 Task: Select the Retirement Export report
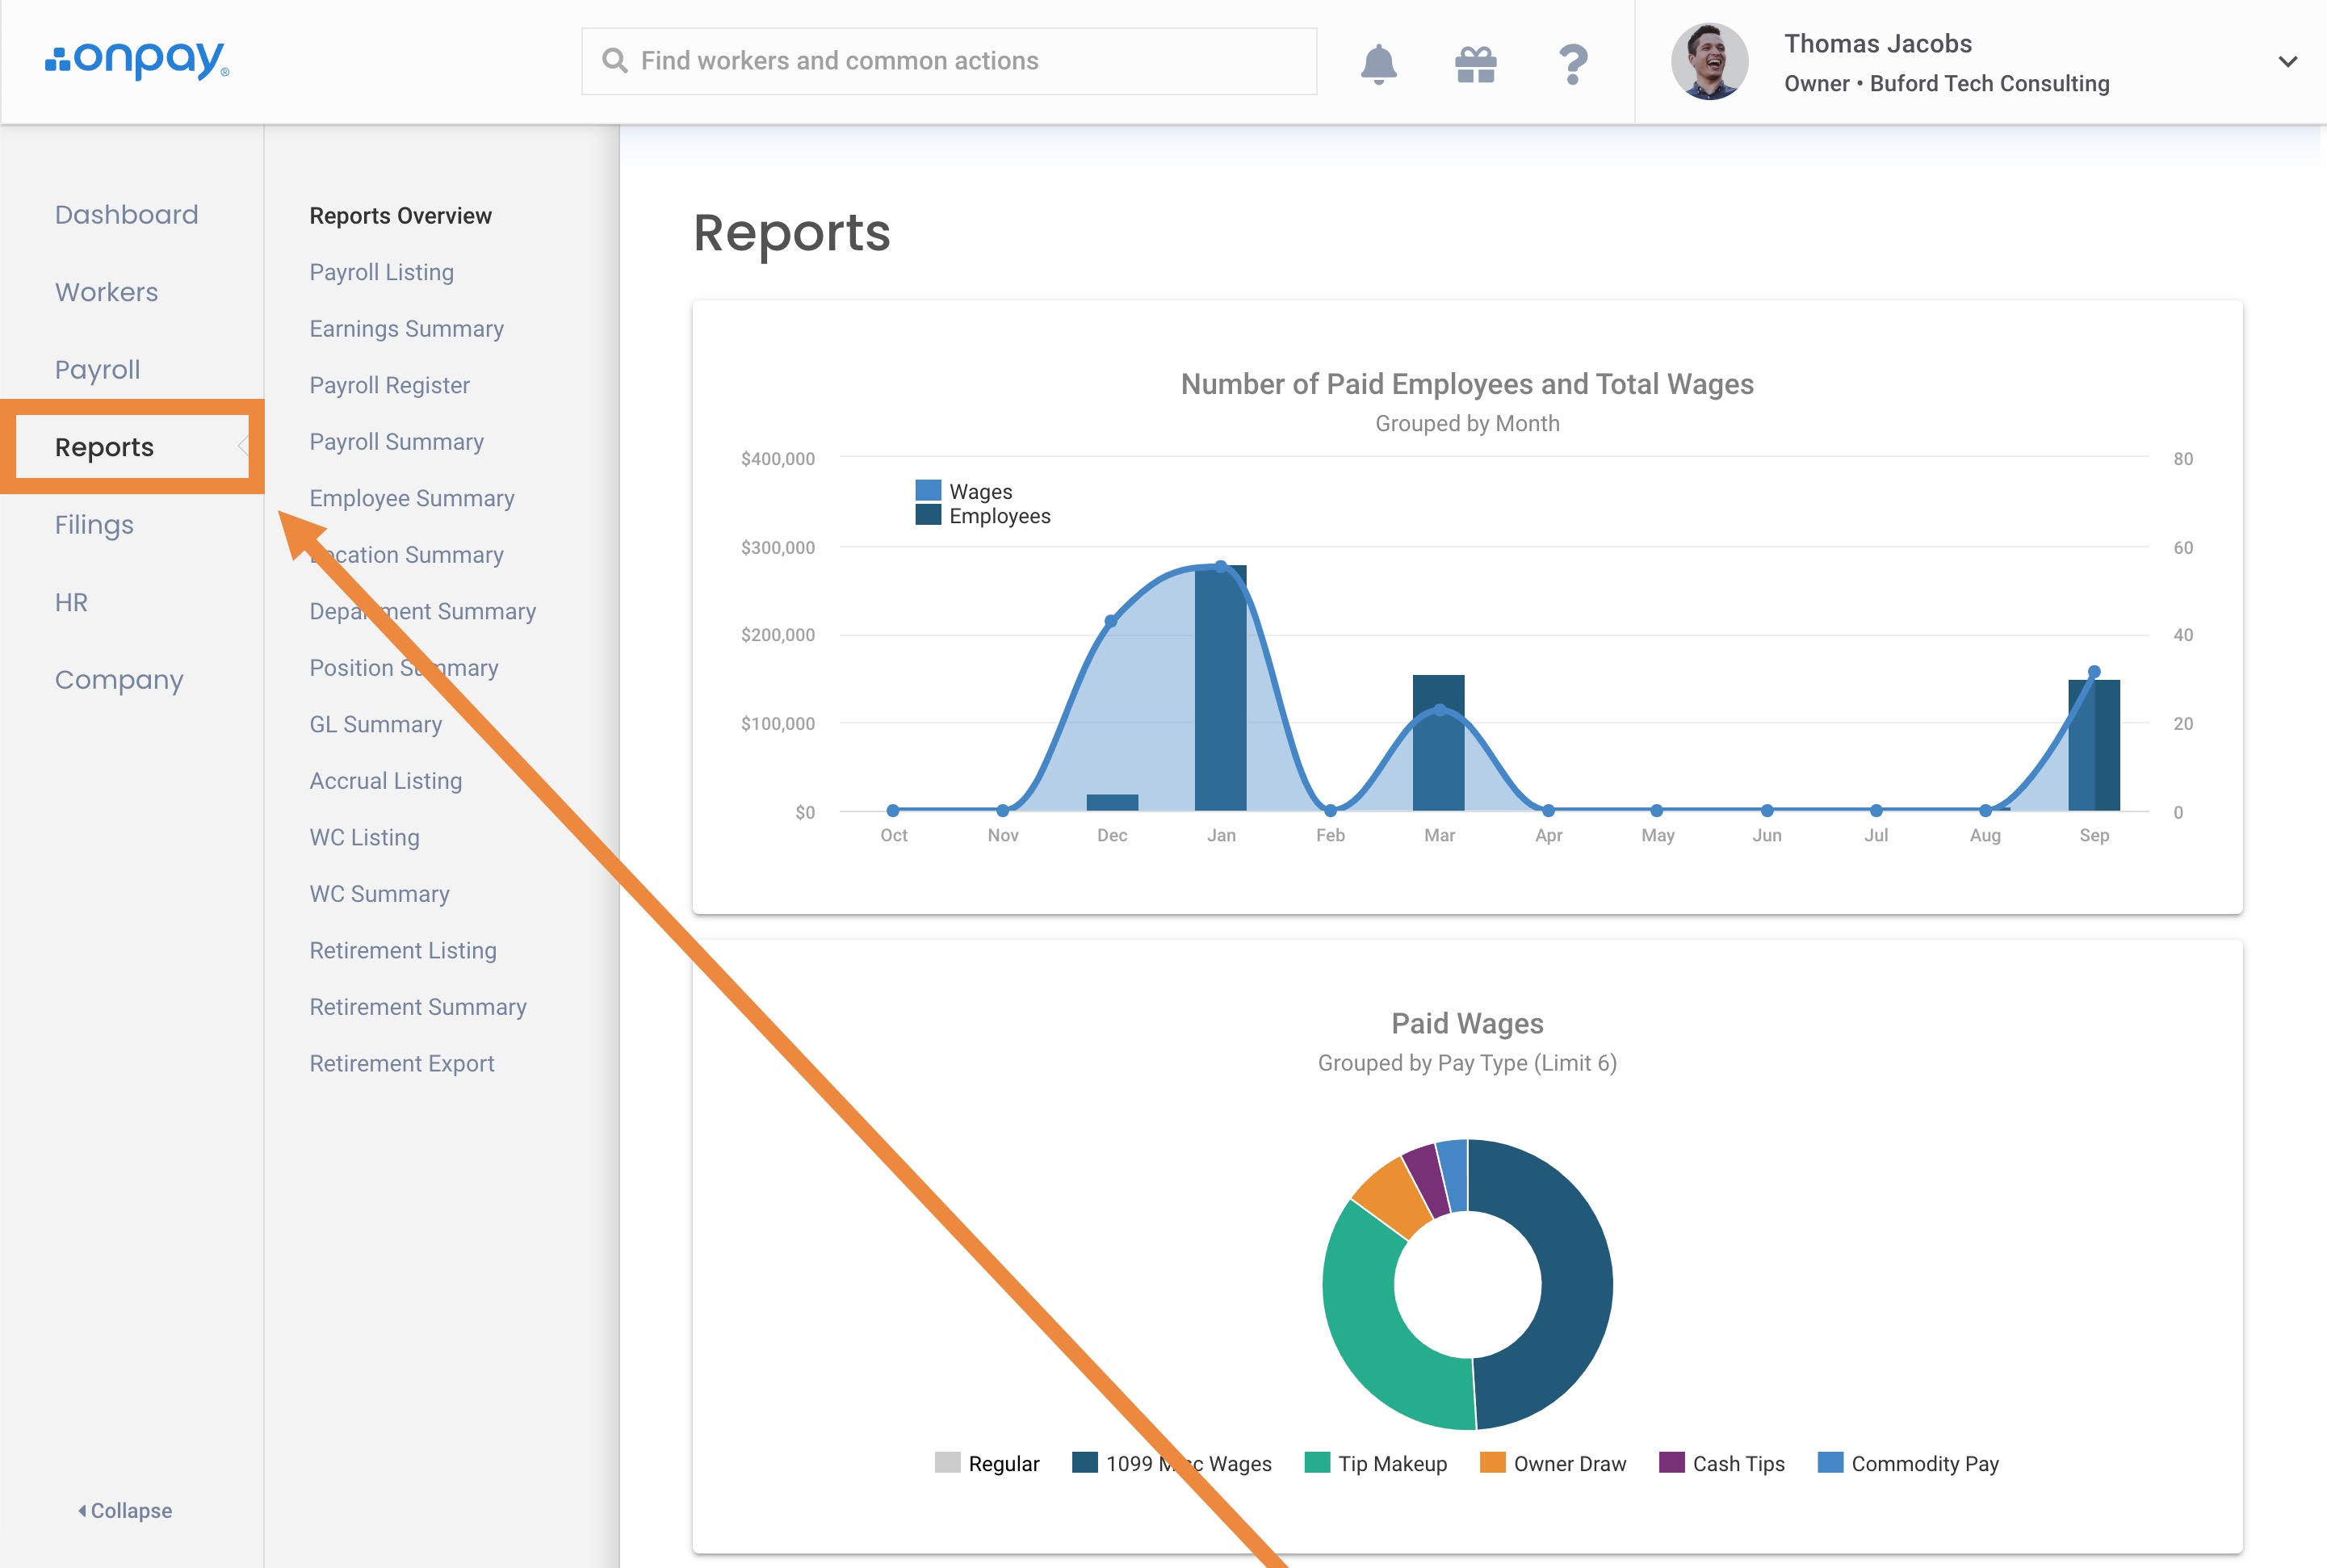(401, 1063)
